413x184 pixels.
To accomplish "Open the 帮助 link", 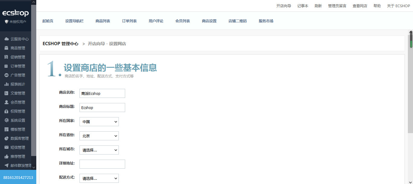I will [x=377, y=5].
